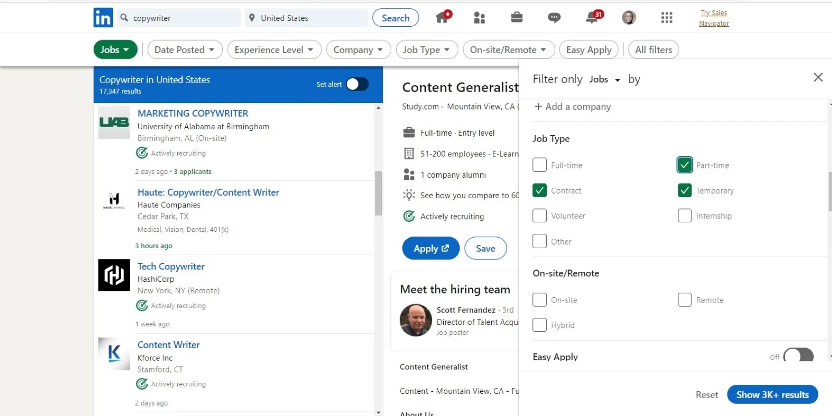
Task: Click the Full-time briefcase icon in details
Action: (x=409, y=133)
